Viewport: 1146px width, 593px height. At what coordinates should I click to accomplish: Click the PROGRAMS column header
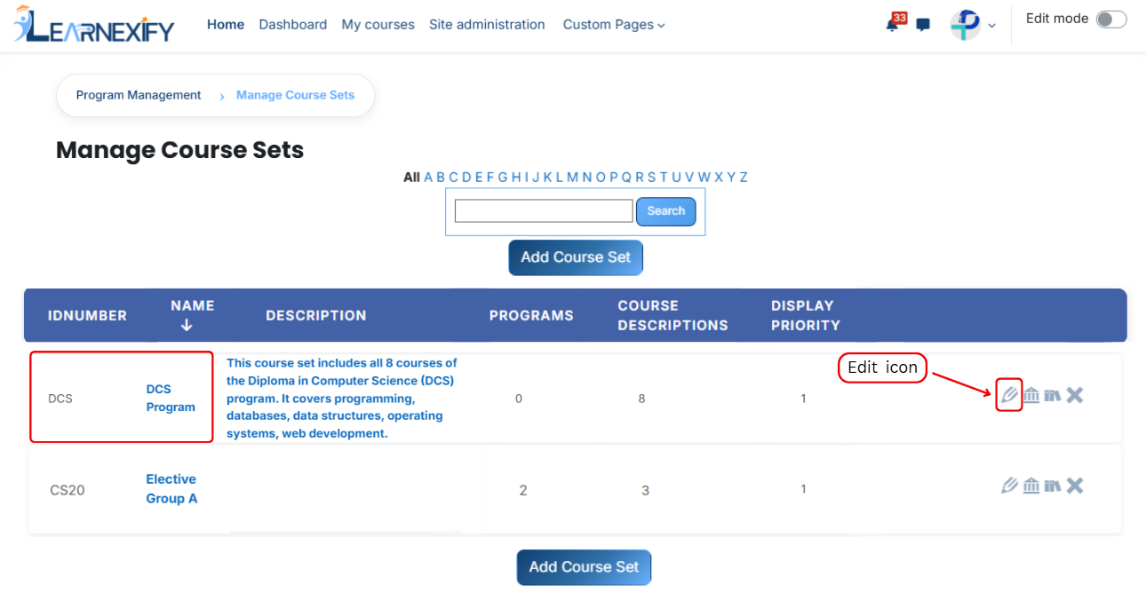point(531,315)
